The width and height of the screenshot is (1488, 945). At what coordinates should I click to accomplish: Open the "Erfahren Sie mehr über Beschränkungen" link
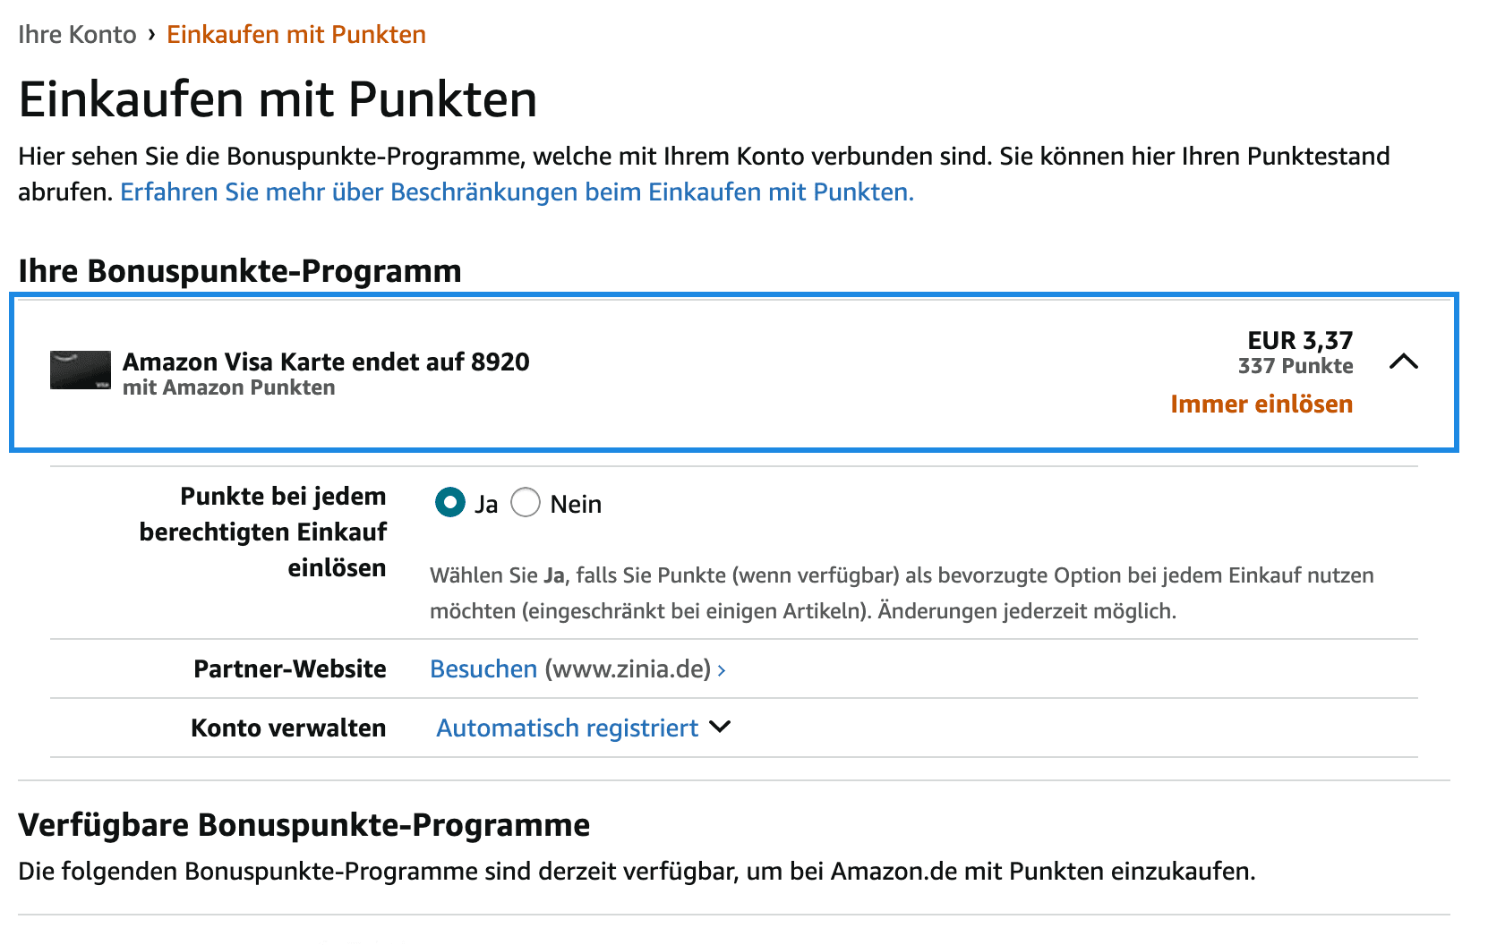pos(517,192)
